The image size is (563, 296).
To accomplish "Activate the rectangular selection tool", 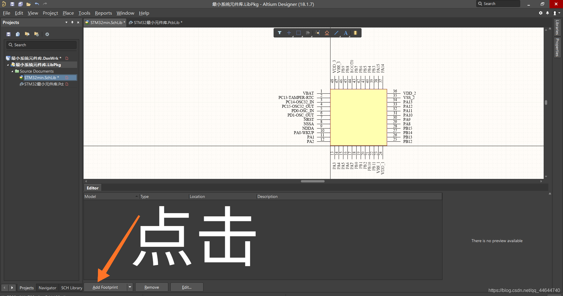I will [x=299, y=33].
